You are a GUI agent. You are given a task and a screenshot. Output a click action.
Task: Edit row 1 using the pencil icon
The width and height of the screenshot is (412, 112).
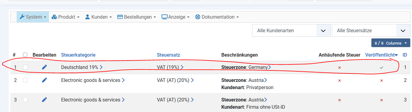44,67
